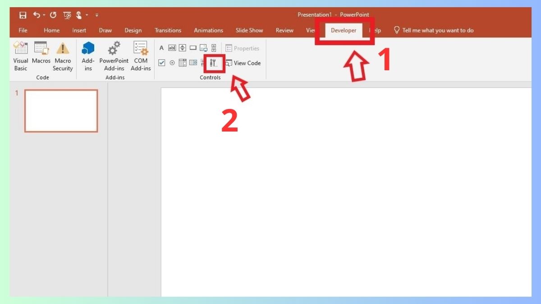The height and width of the screenshot is (304, 541).
Task: Insert a Text Box ActiveX control
Action: 172,48
